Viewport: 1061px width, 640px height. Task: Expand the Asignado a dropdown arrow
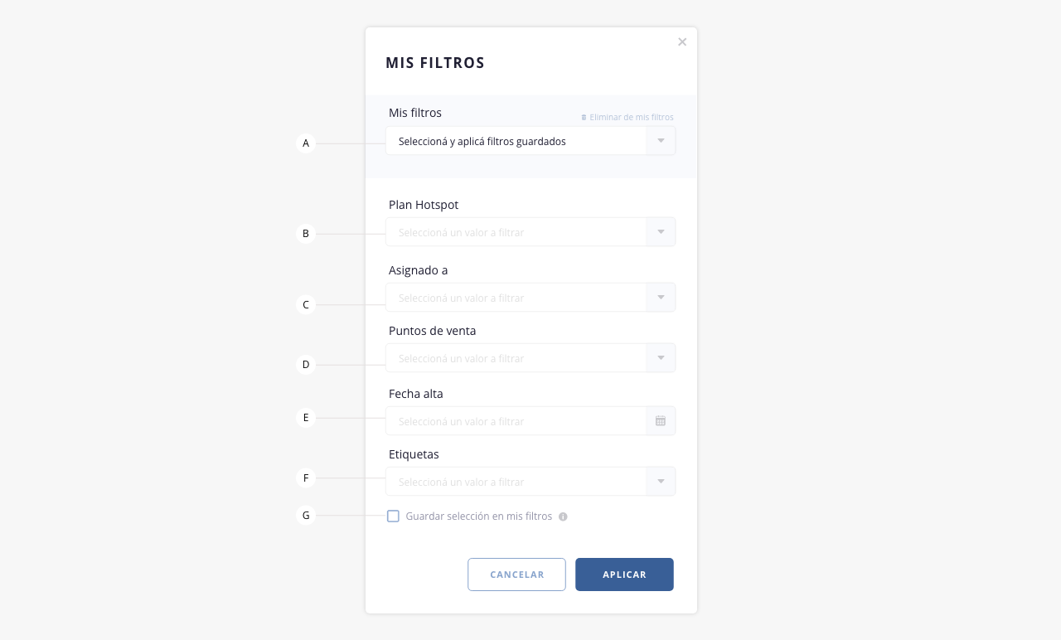(661, 298)
